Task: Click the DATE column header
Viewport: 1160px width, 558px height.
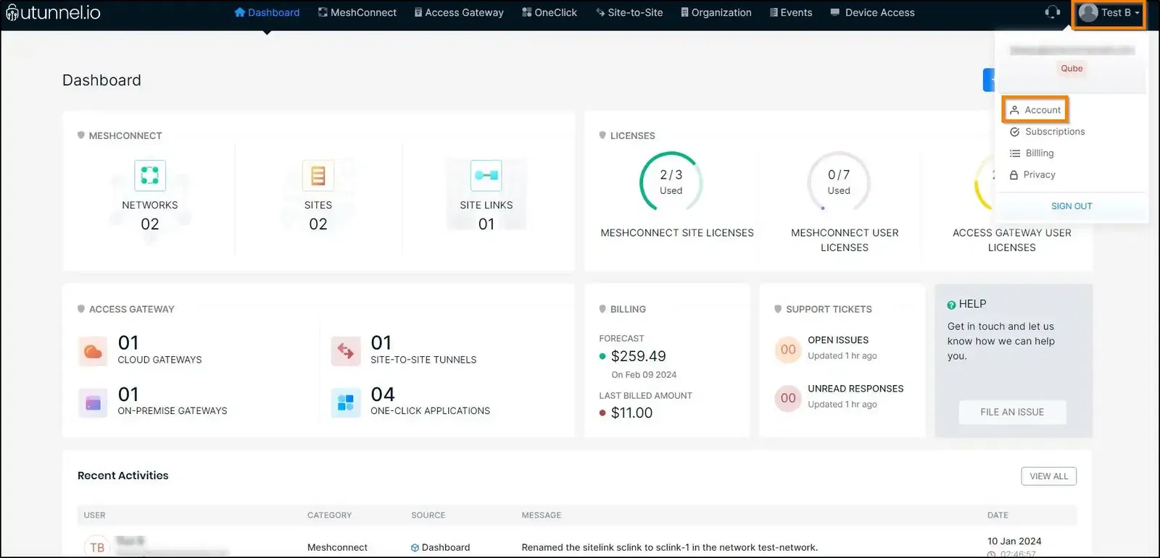Action: [x=998, y=515]
